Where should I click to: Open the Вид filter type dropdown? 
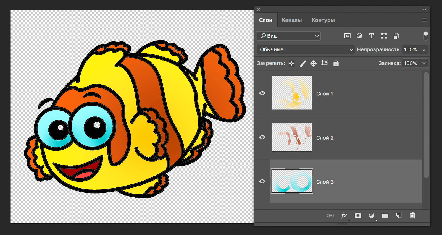click(288, 36)
